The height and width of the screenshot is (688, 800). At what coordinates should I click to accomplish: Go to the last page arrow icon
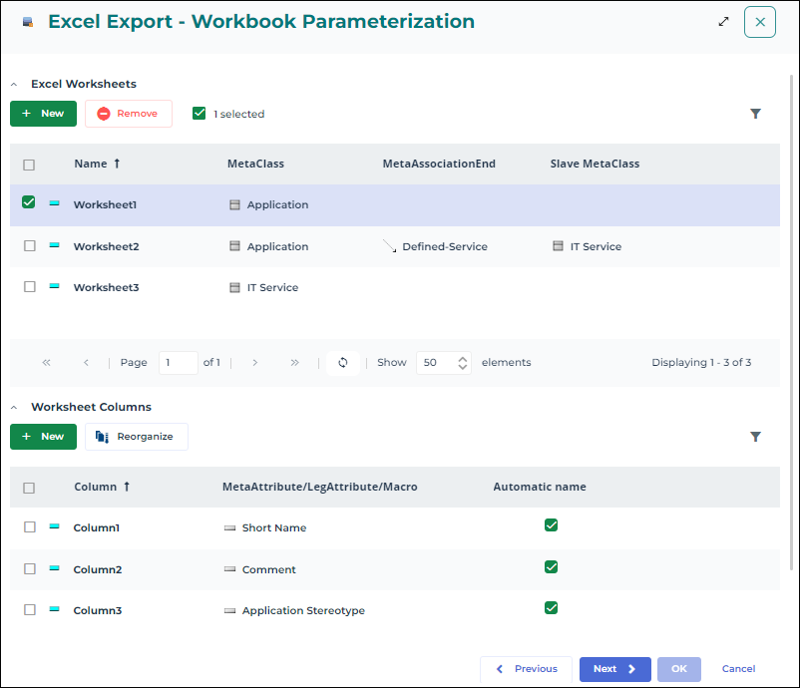pos(294,363)
